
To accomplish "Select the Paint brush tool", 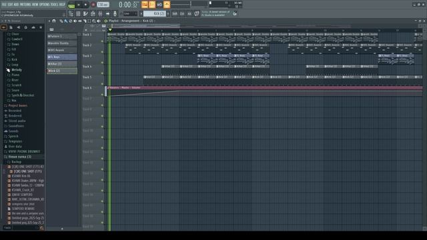I will tap(66, 21).
